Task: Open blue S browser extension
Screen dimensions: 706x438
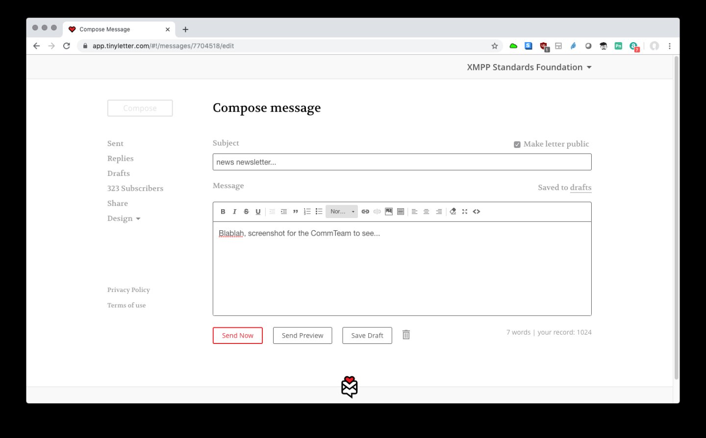Action: pos(529,46)
